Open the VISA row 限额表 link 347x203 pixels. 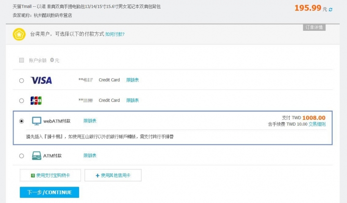click(x=133, y=80)
